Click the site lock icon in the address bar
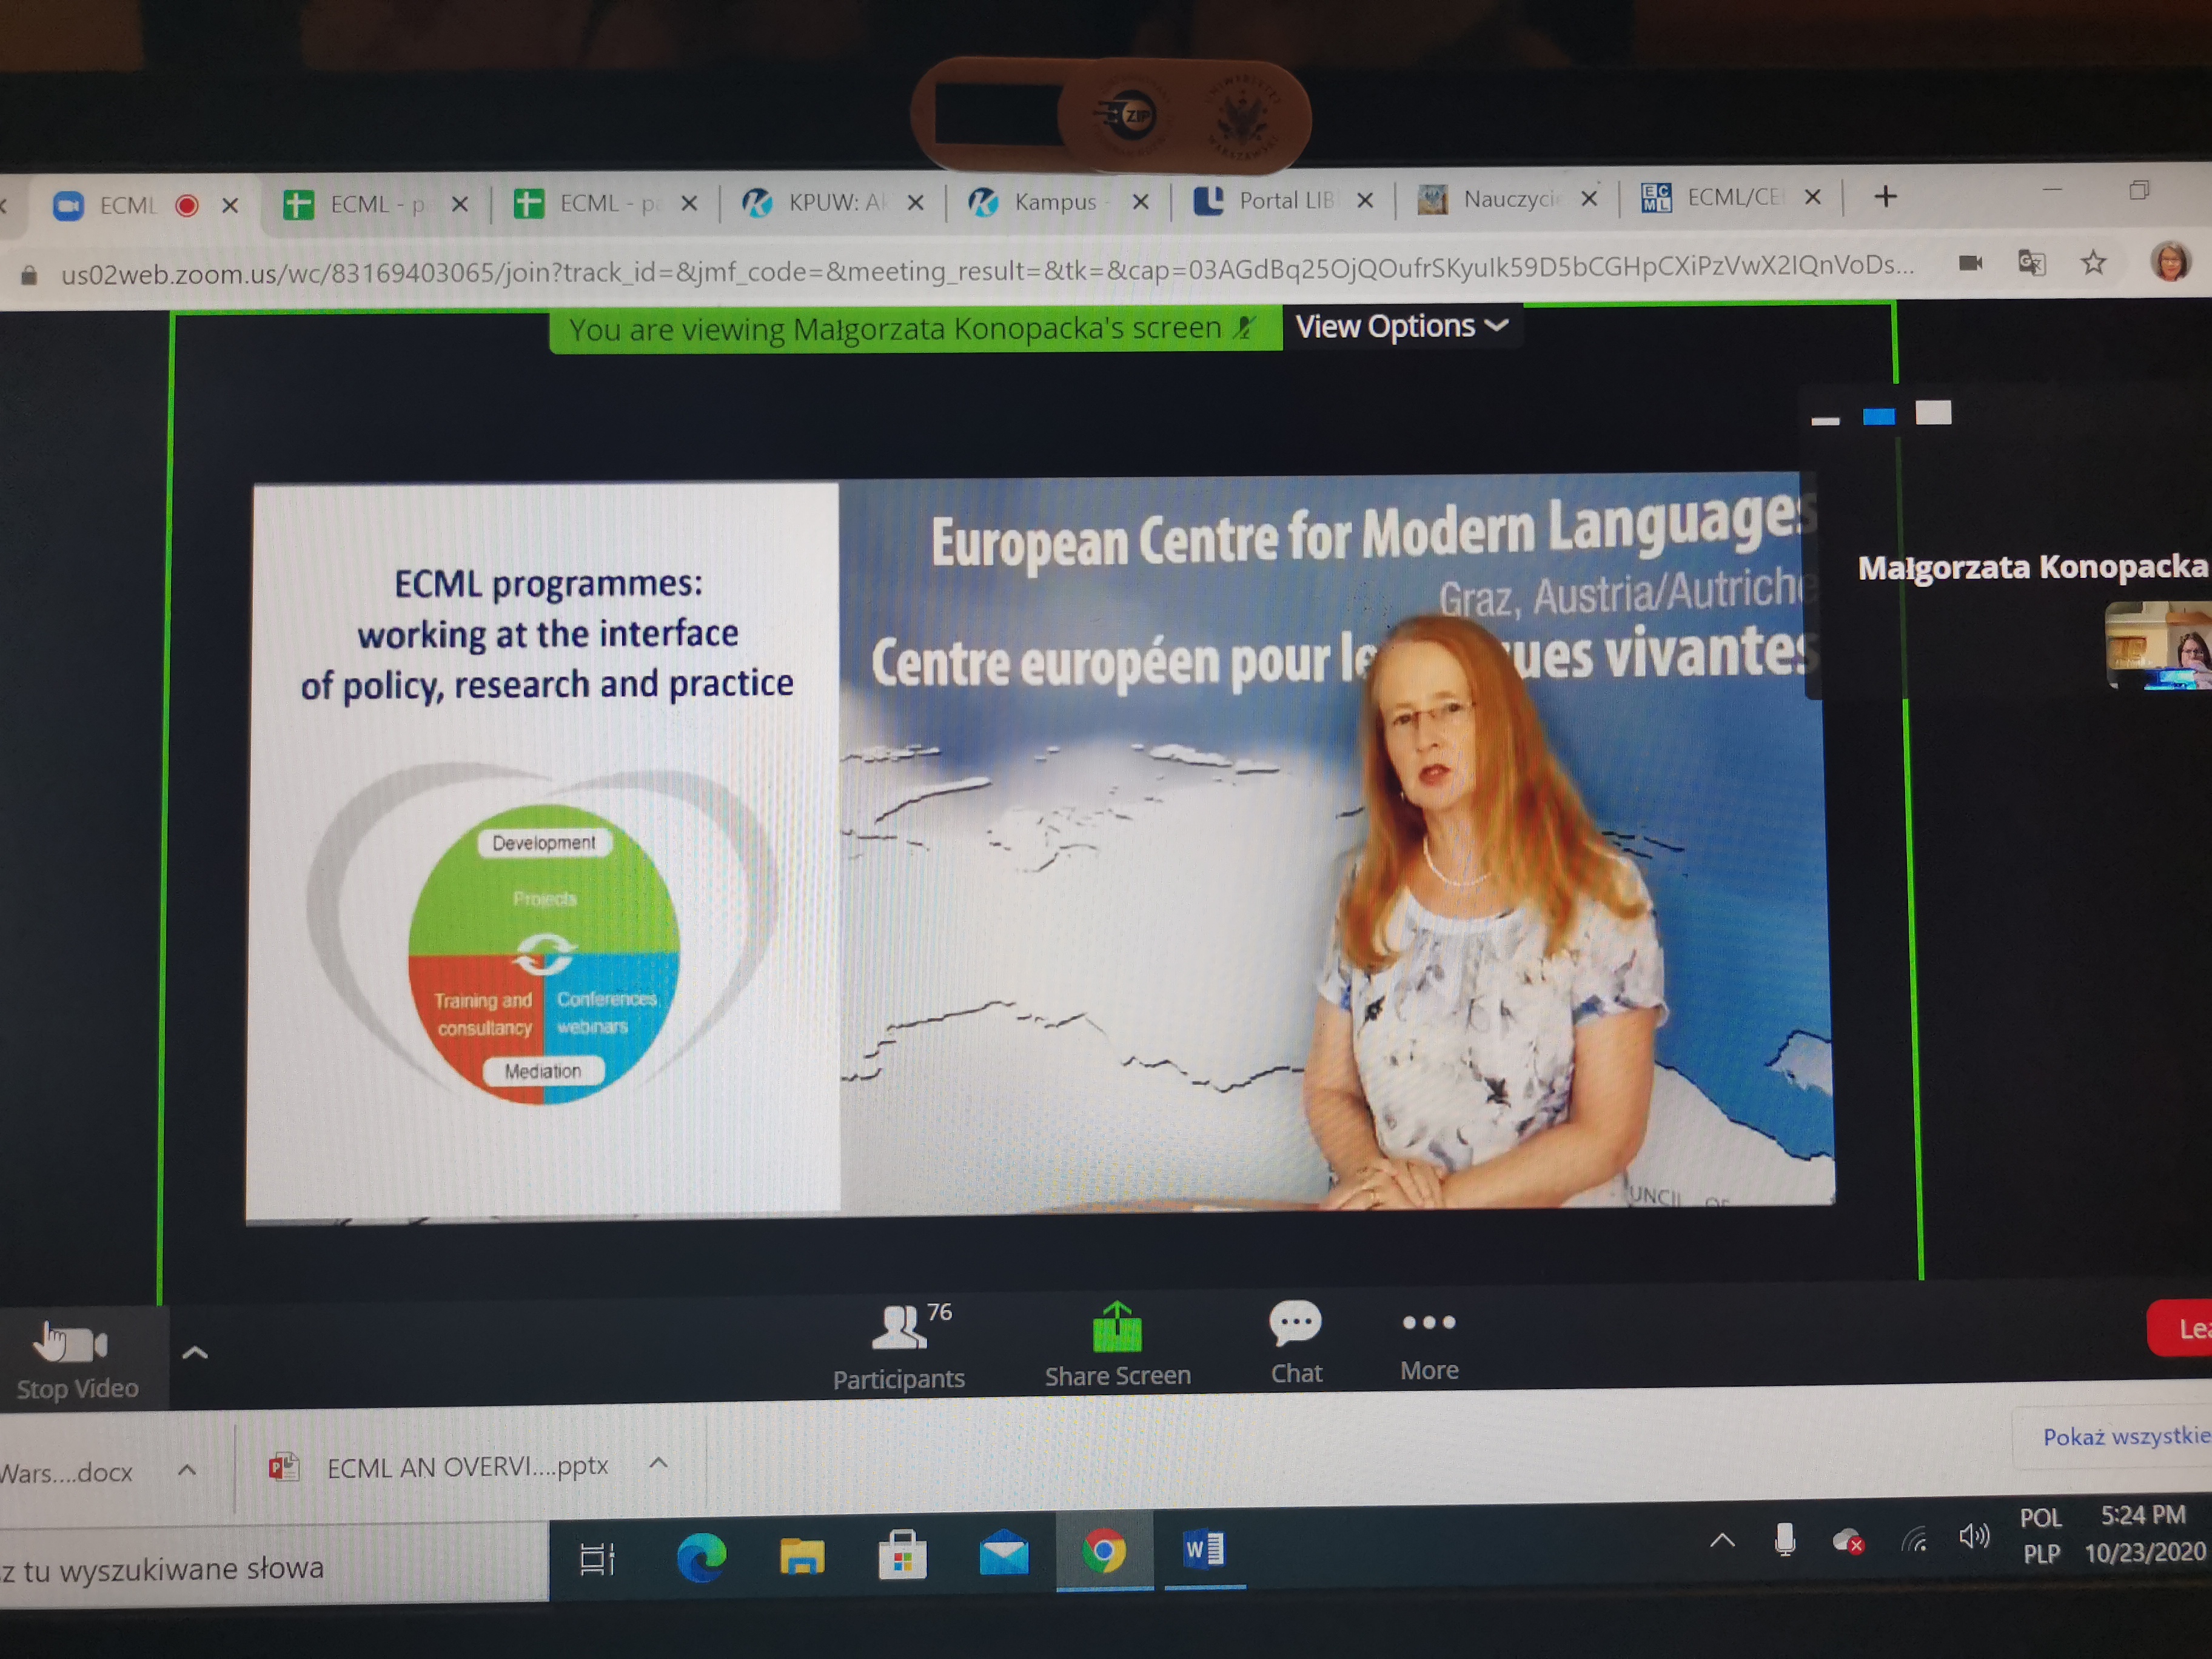This screenshot has height=1659, width=2212. (x=29, y=275)
